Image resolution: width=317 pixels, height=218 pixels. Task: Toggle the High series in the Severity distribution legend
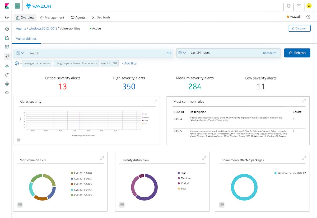pos(184,173)
